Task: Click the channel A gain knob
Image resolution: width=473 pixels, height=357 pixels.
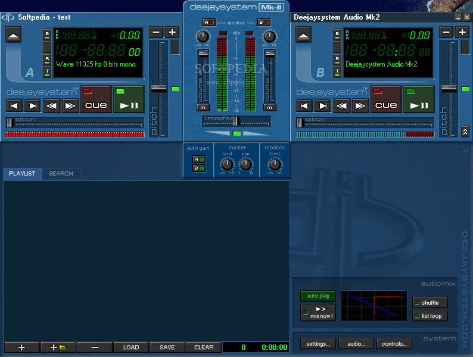Action: (203, 37)
